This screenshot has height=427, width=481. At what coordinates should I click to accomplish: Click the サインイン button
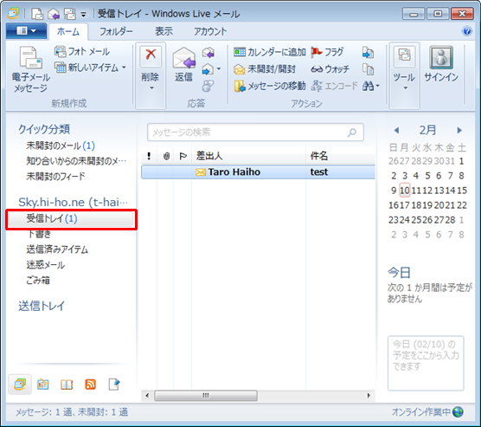tap(441, 64)
